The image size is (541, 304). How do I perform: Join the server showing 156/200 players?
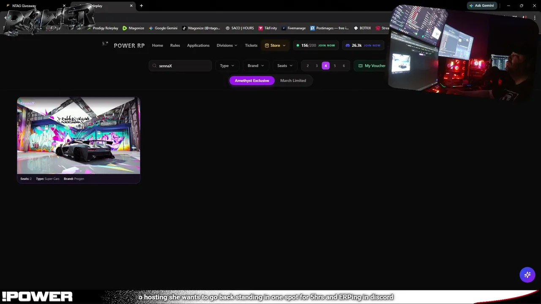coord(316,46)
